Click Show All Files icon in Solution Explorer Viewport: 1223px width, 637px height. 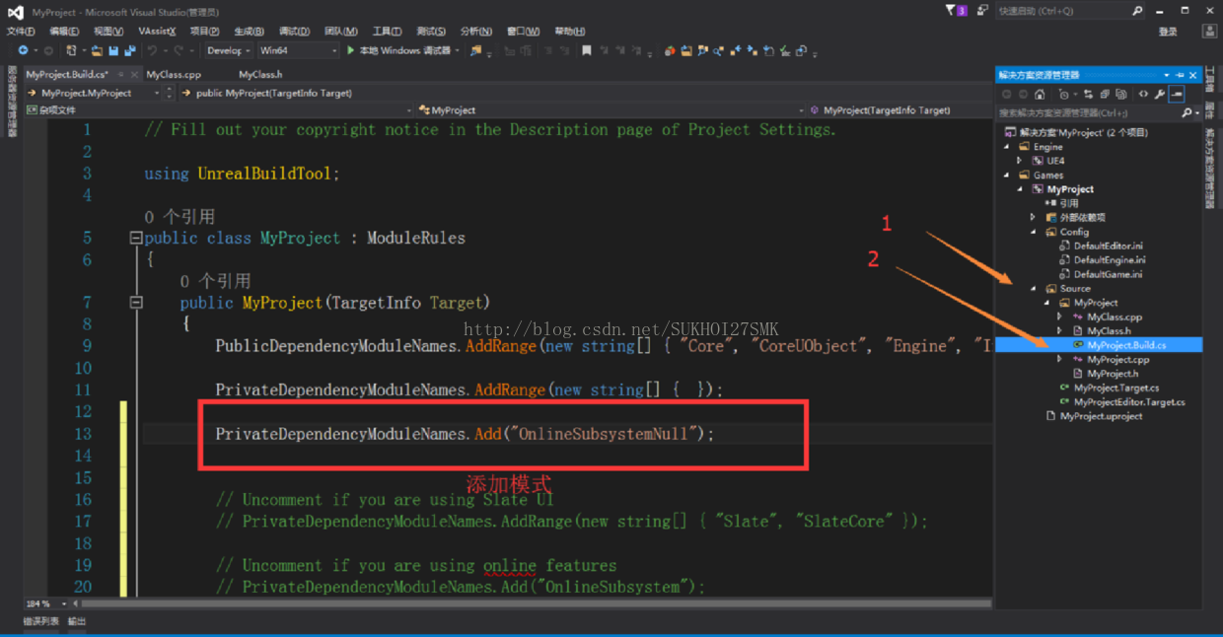point(1121,95)
